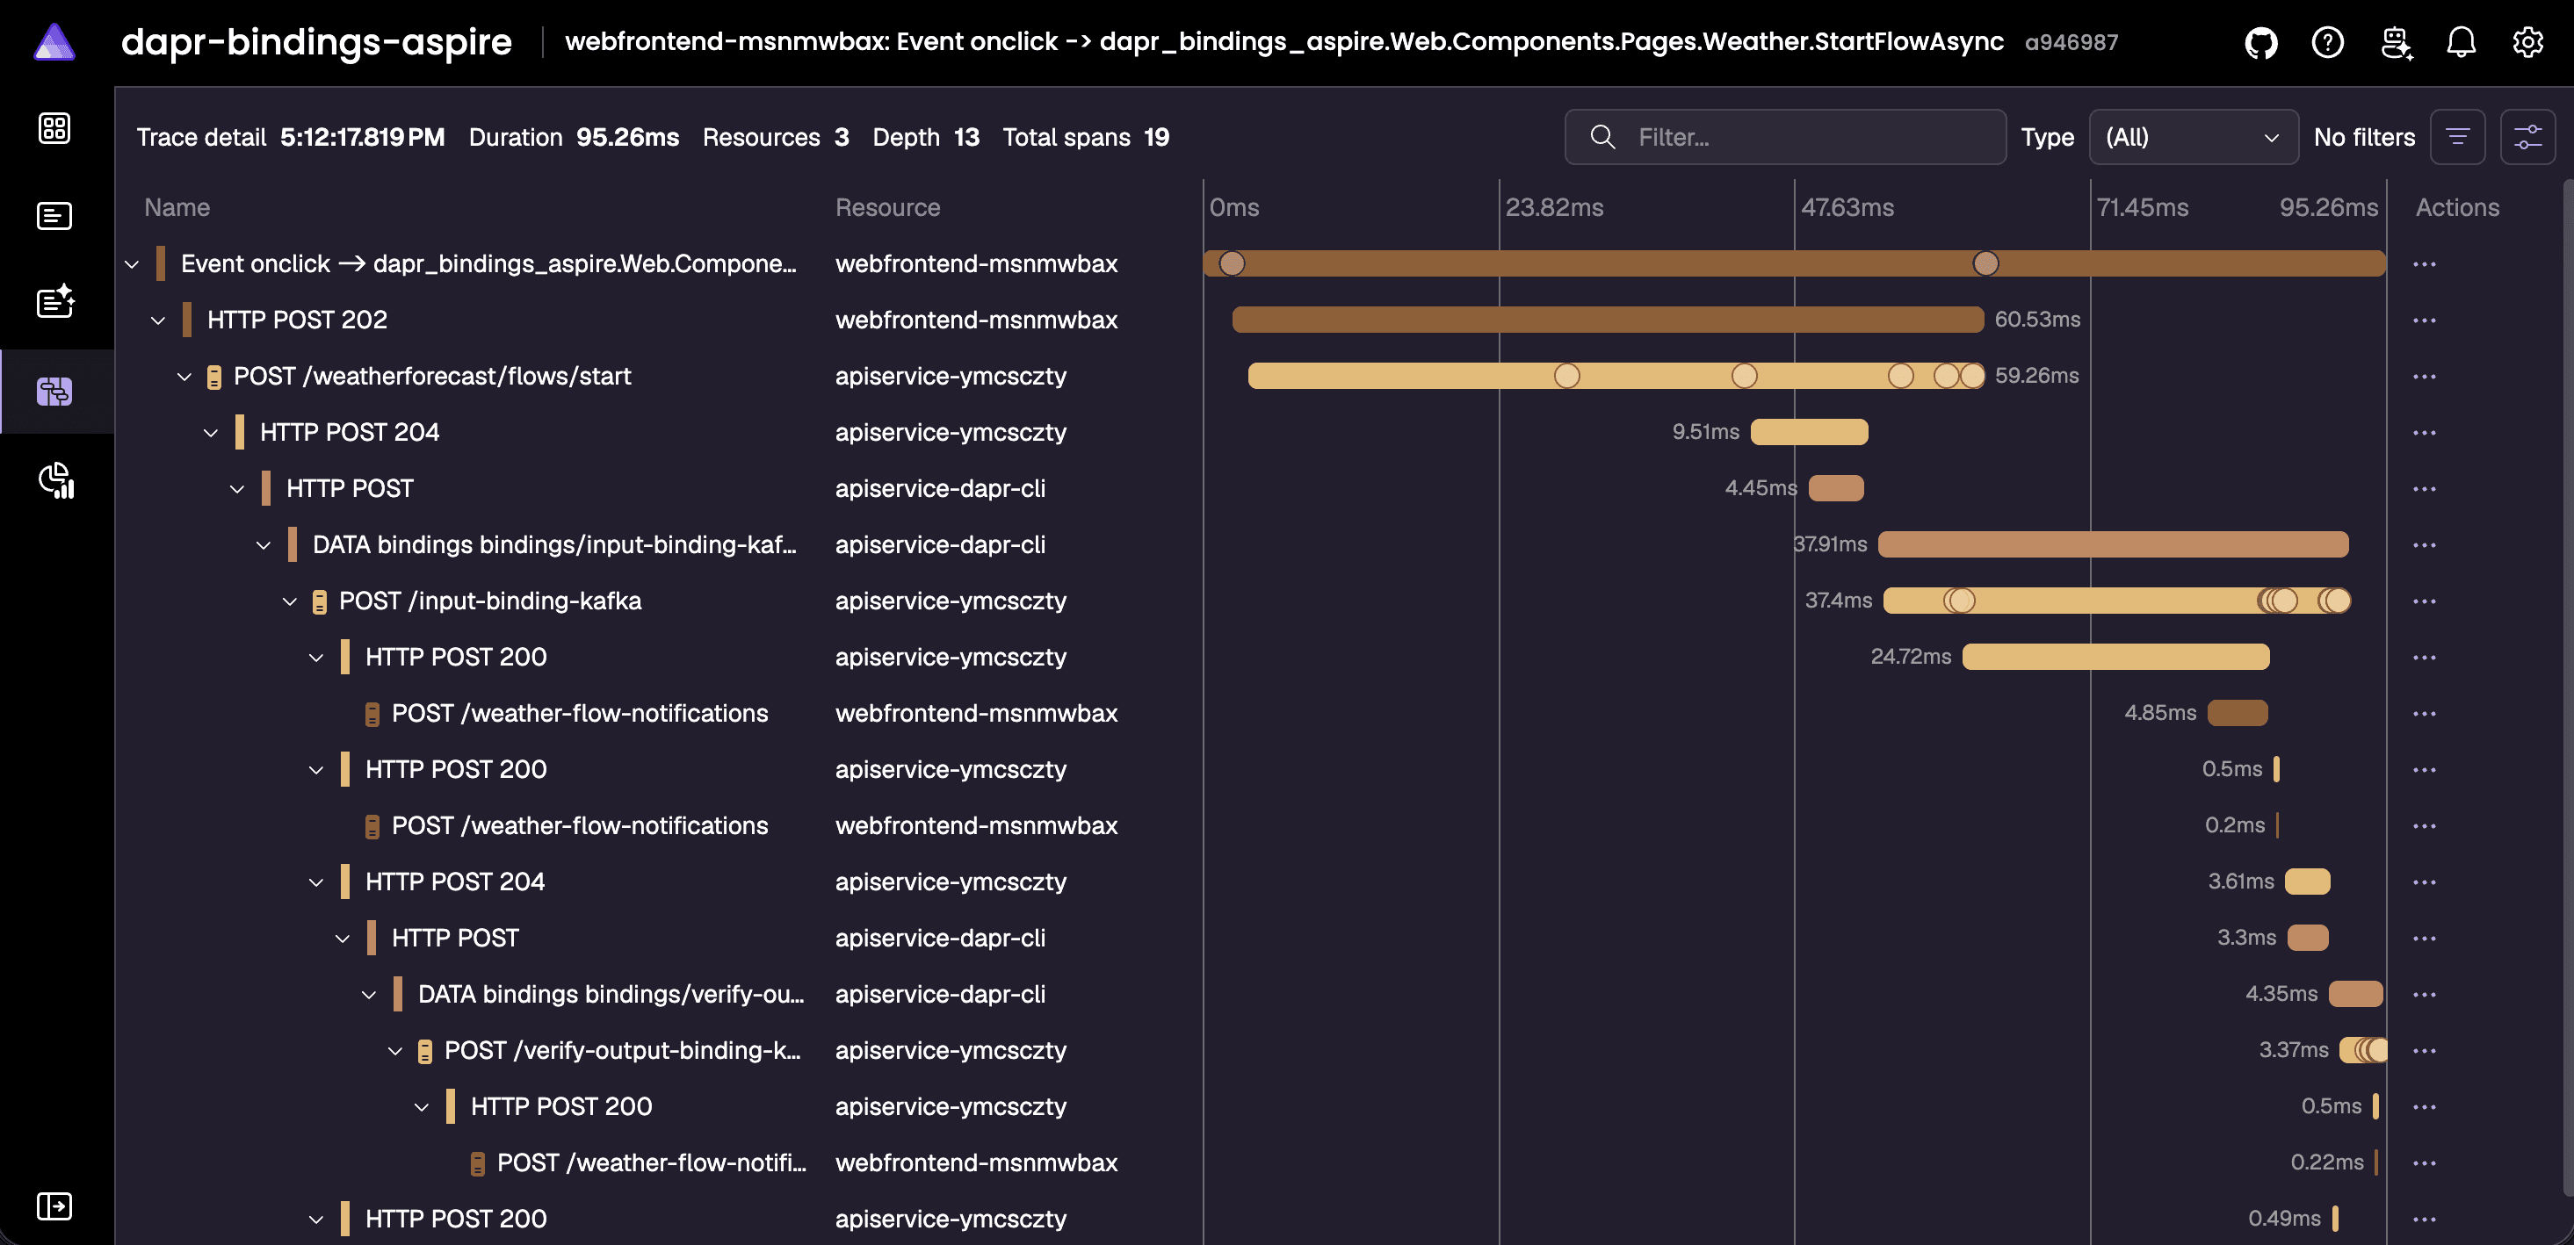Go to Traces page in sidebar
This screenshot has width=2574, height=1245.
54,391
